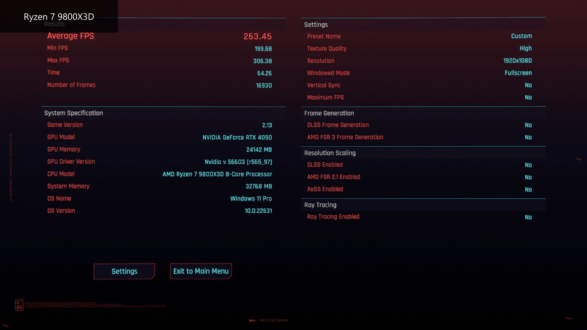This screenshot has width=587, height=330.
Task: Enable DLSS Resolution Scaling
Action: pyautogui.click(x=528, y=165)
